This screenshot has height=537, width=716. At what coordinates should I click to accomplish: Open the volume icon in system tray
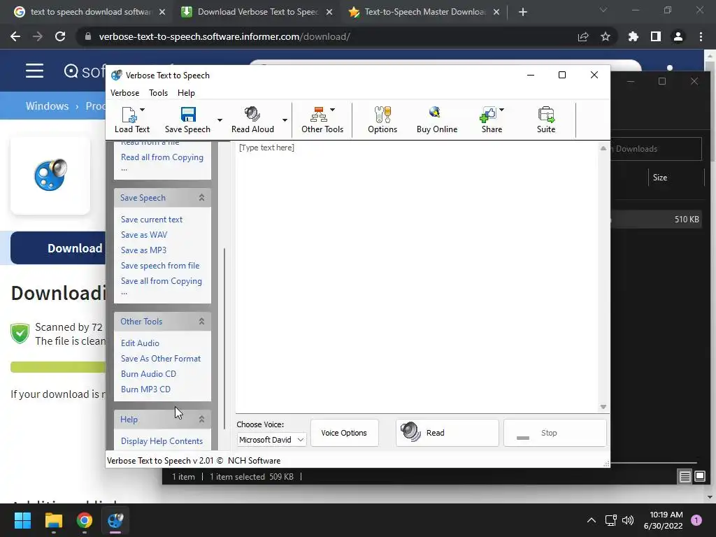pos(628,520)
